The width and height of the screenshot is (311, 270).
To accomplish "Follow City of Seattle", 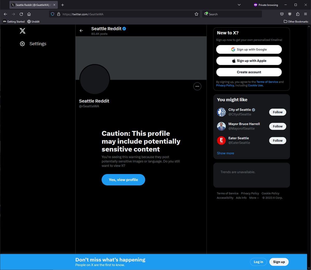I will pos(278,112).
